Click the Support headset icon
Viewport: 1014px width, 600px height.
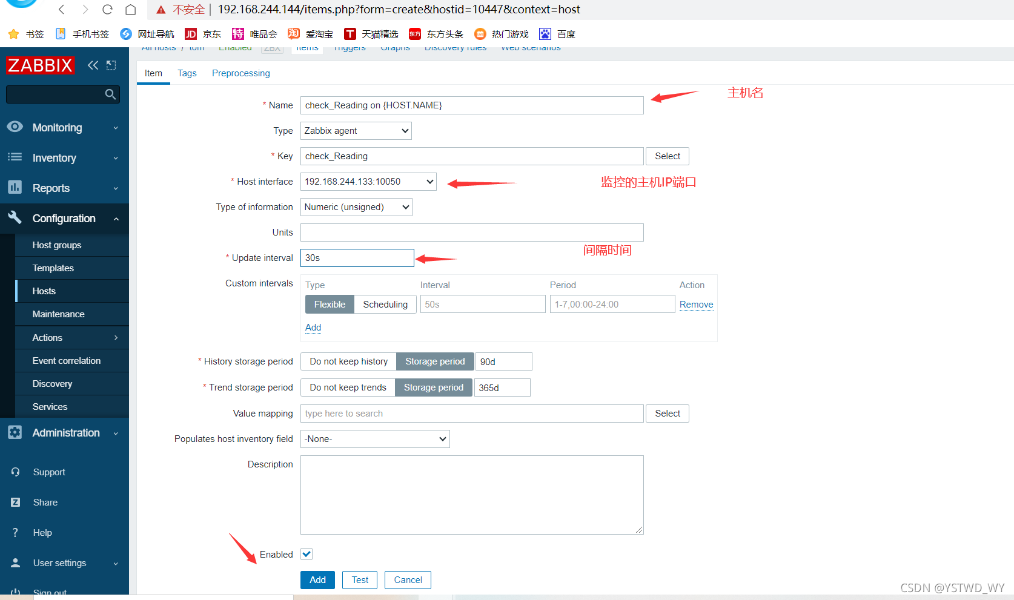(16, 472)
